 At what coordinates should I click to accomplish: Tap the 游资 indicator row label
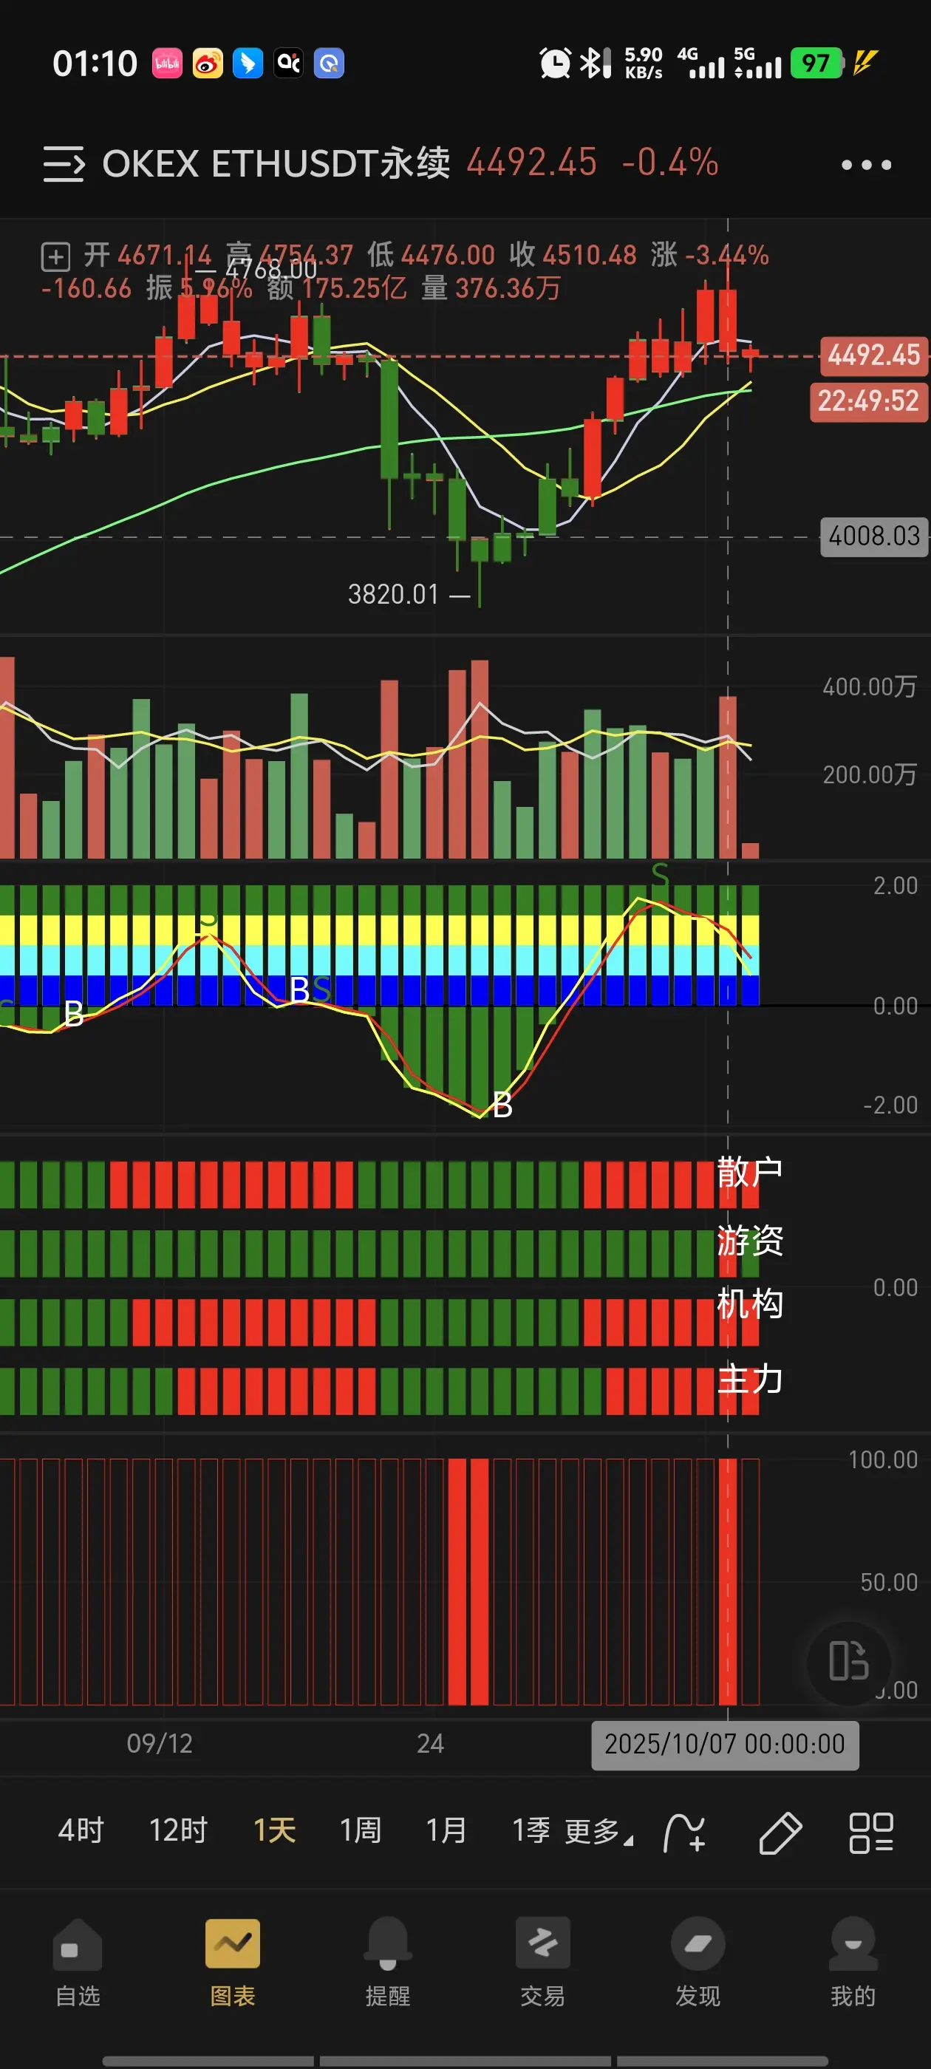pyautogui.click(x=750, y=1241)
